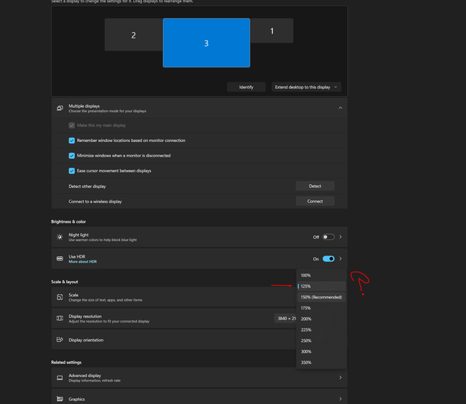
Task: Uncheck Minimize windows when monitor disconnected
Action: (71, 156)
